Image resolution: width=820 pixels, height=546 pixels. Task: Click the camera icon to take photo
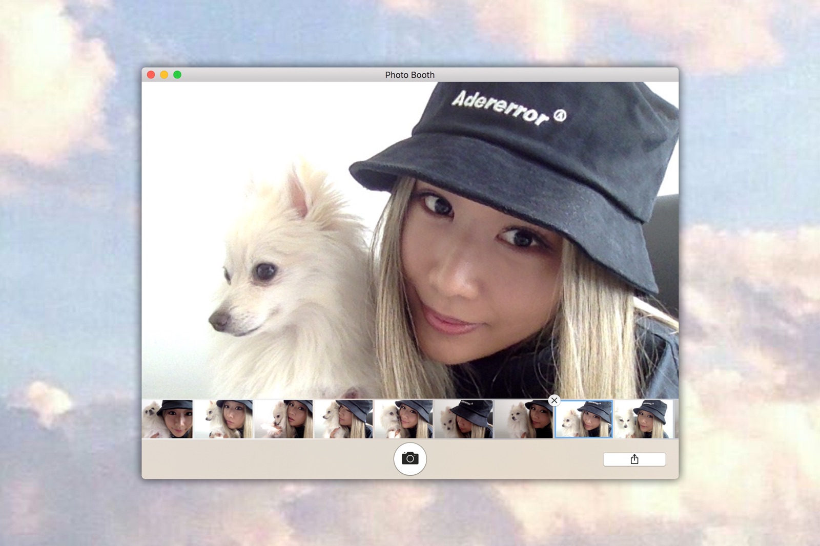(x=409, y=458)
